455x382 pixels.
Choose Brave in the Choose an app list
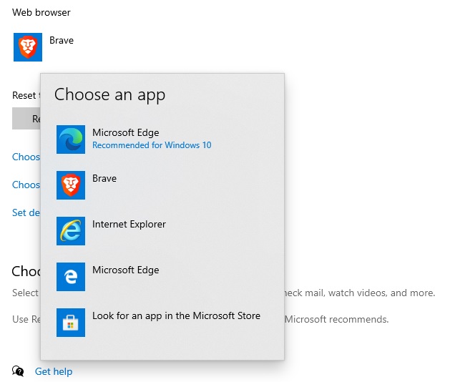tap(162, 185)
